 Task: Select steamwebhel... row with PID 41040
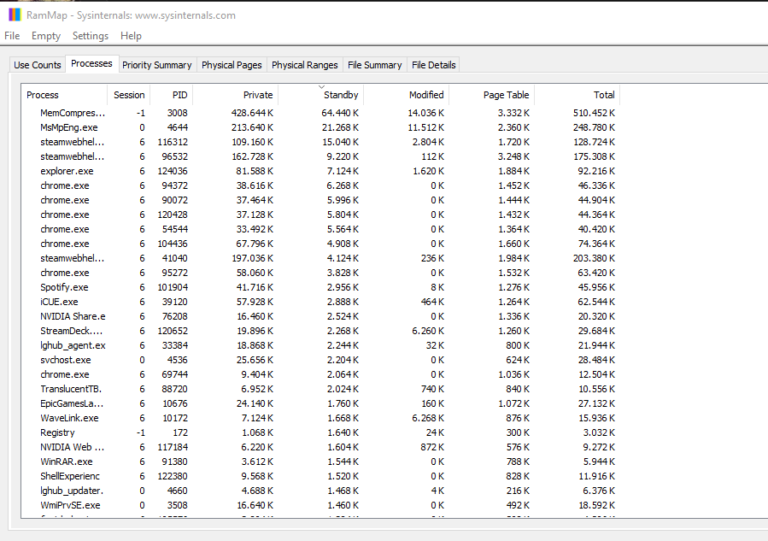pos(321,258)
